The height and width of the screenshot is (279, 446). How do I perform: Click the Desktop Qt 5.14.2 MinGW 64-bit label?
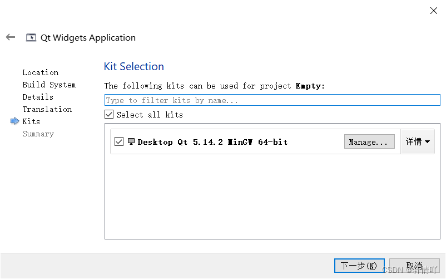tap(212, 142)
